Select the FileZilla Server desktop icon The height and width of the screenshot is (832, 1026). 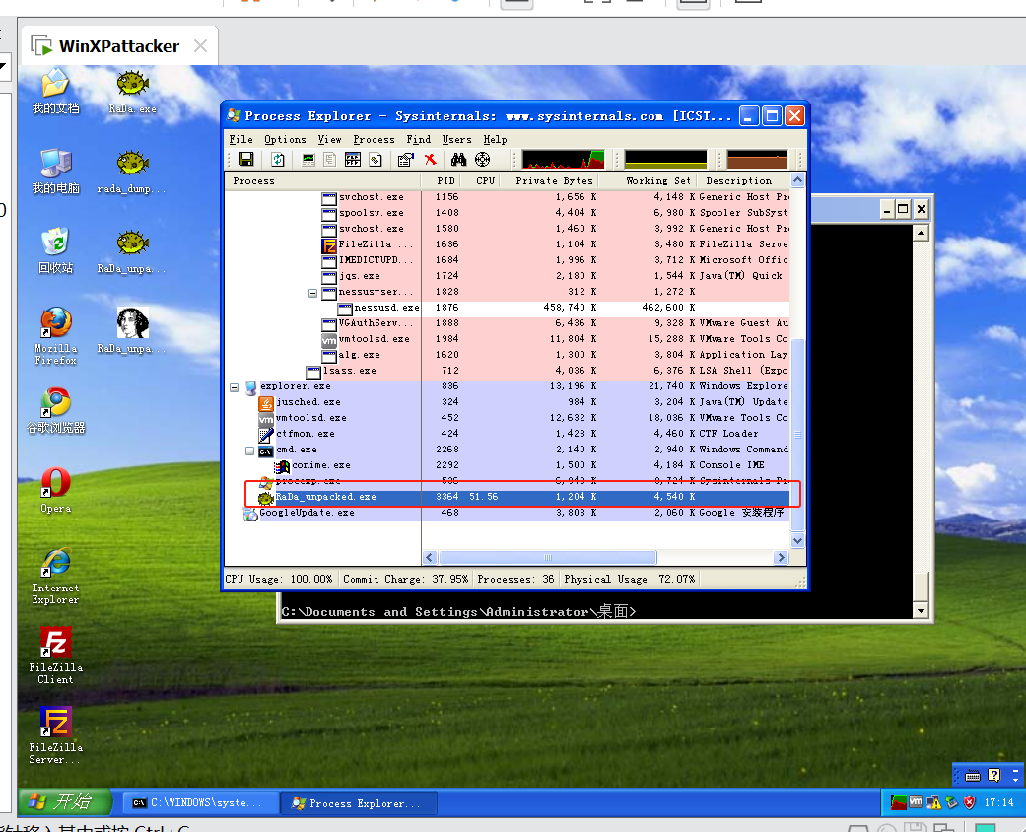(x=55, y=735)
